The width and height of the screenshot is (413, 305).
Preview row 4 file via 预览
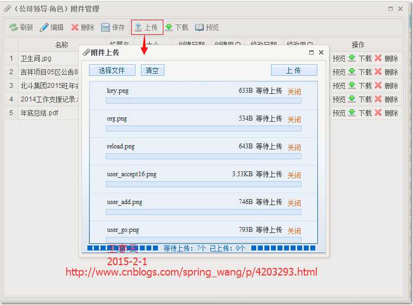(339, 99)
